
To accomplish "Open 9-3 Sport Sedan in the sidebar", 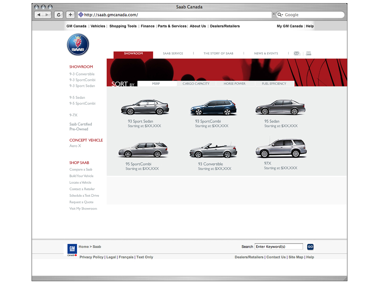I will 82,86.
